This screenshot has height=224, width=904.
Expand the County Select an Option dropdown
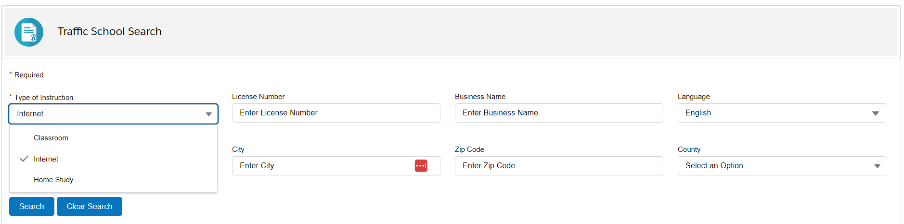(x=781, y=166)
